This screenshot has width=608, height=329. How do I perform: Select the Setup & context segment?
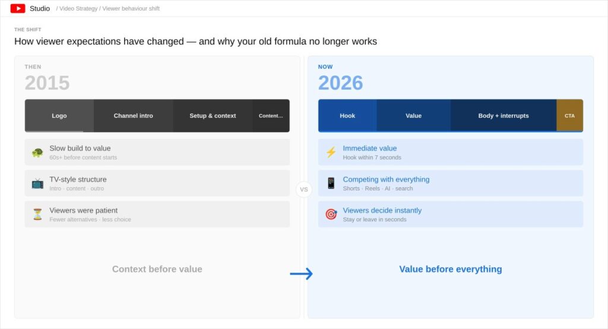213,116
